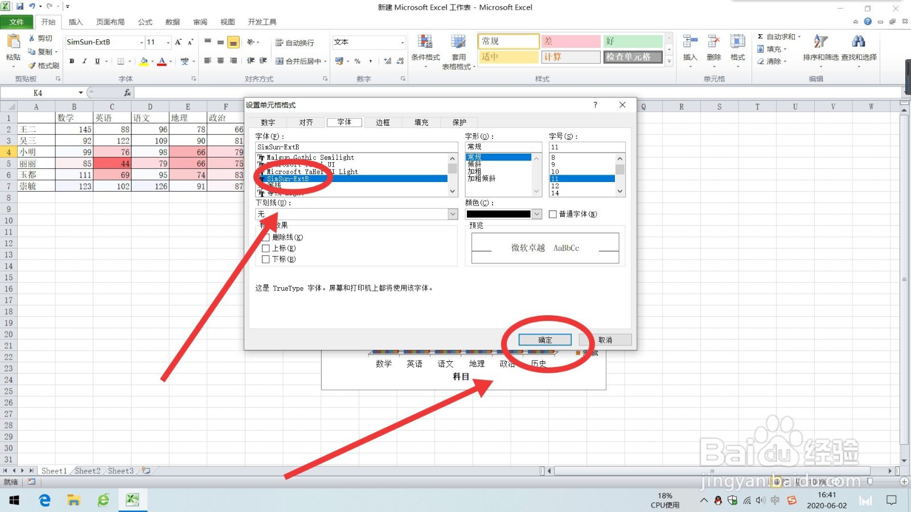Click the decrease indent icon

251,61
